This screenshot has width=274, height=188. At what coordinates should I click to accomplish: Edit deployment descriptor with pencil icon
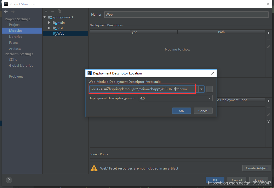point(269,47)
